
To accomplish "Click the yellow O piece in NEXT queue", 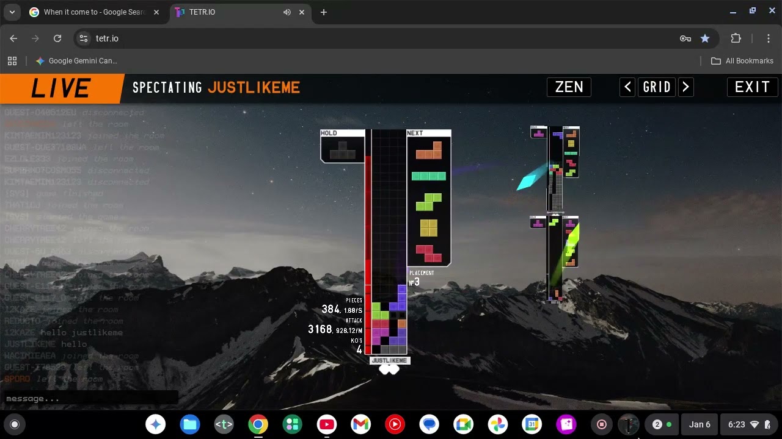I will point(429,227).
